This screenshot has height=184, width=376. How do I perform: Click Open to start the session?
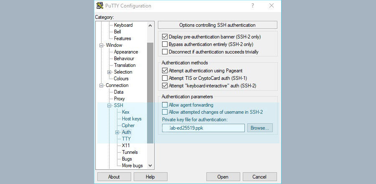pos(223,177)
